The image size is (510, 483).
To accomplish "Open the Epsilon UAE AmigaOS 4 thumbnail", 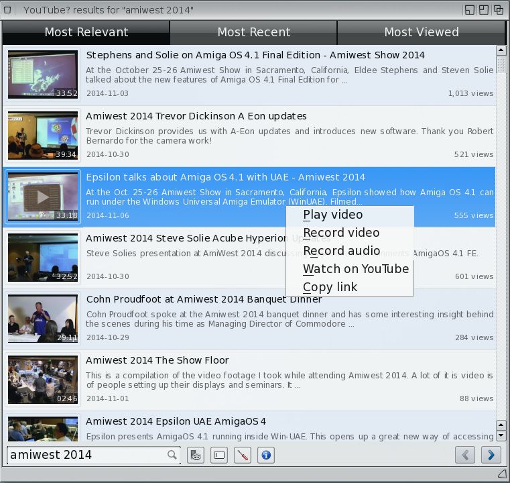I will [43, 429].
